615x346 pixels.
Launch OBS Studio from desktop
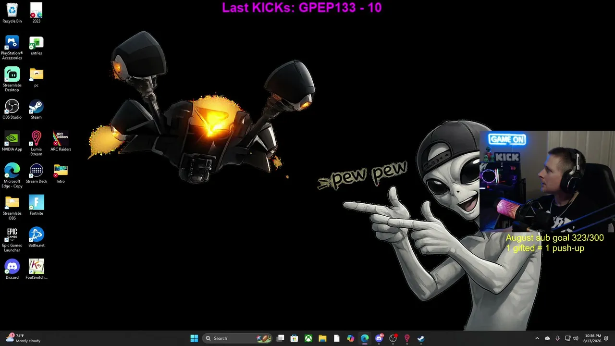(12, 109)
